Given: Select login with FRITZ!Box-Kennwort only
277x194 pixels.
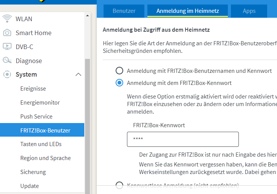Looking at the screenshot, I should coord(119,83).
